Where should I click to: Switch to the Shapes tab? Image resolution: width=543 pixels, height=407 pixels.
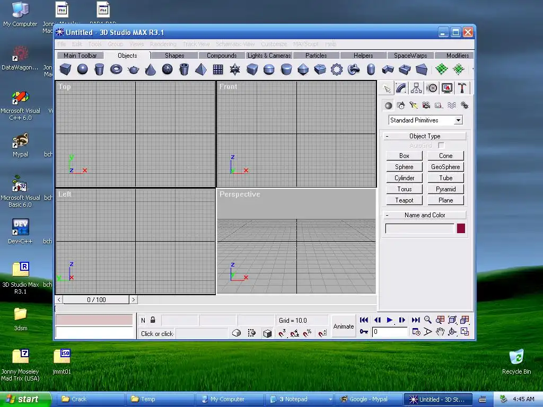174,55
